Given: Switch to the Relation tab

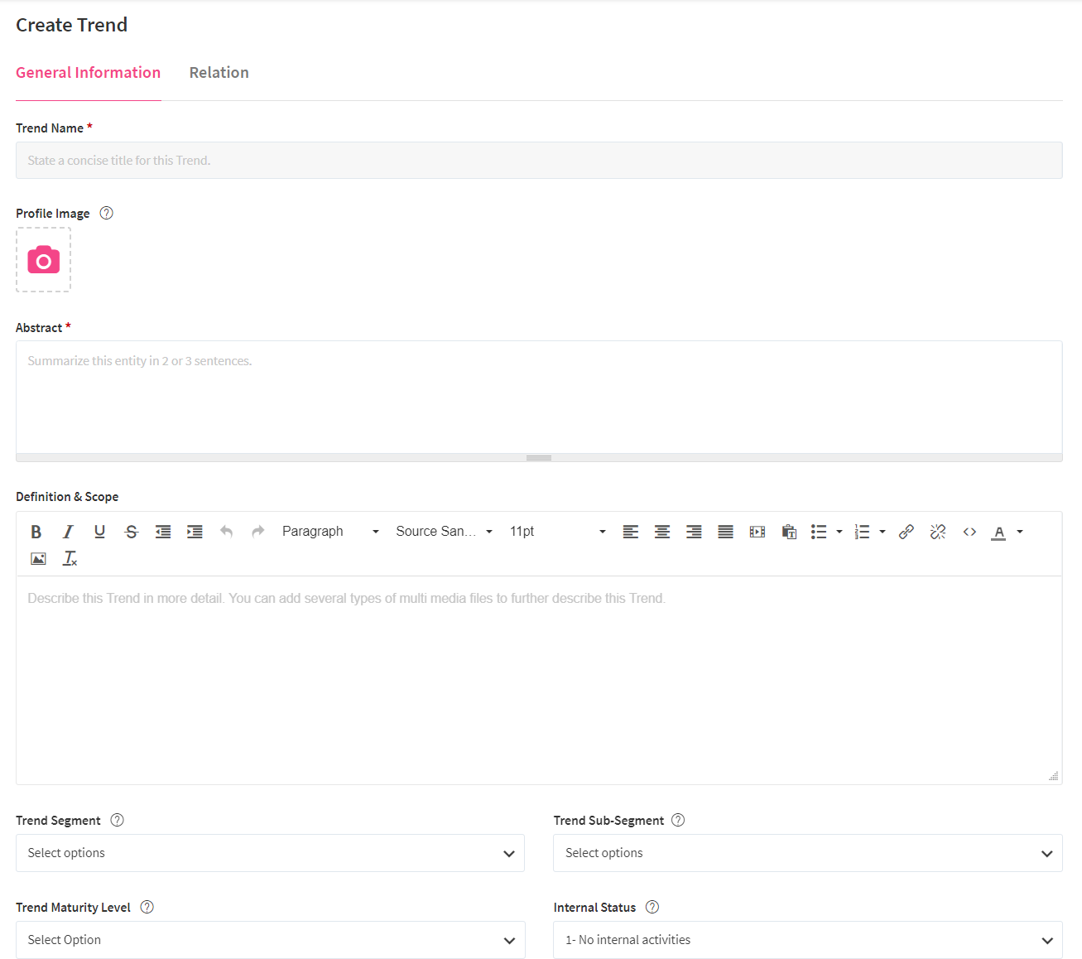Looking at the screenshot, I should click(219, 73).
